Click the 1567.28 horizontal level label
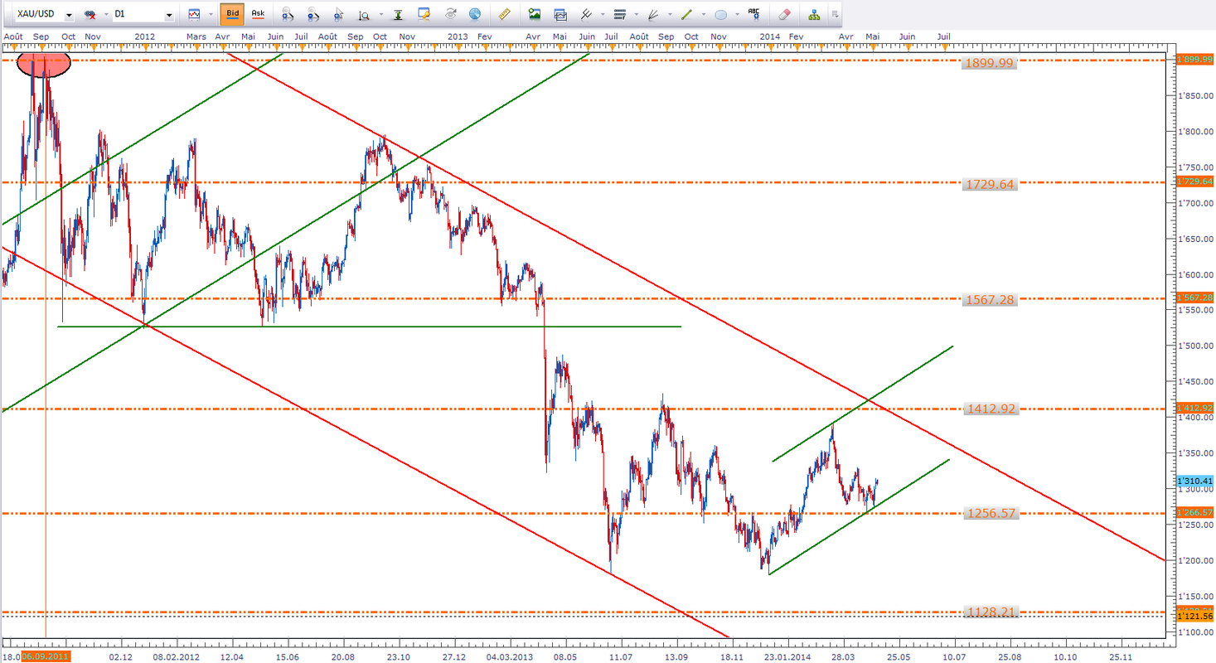Image resolution: width=1216 pixels, height=663 pixels. tap(989, 300)
